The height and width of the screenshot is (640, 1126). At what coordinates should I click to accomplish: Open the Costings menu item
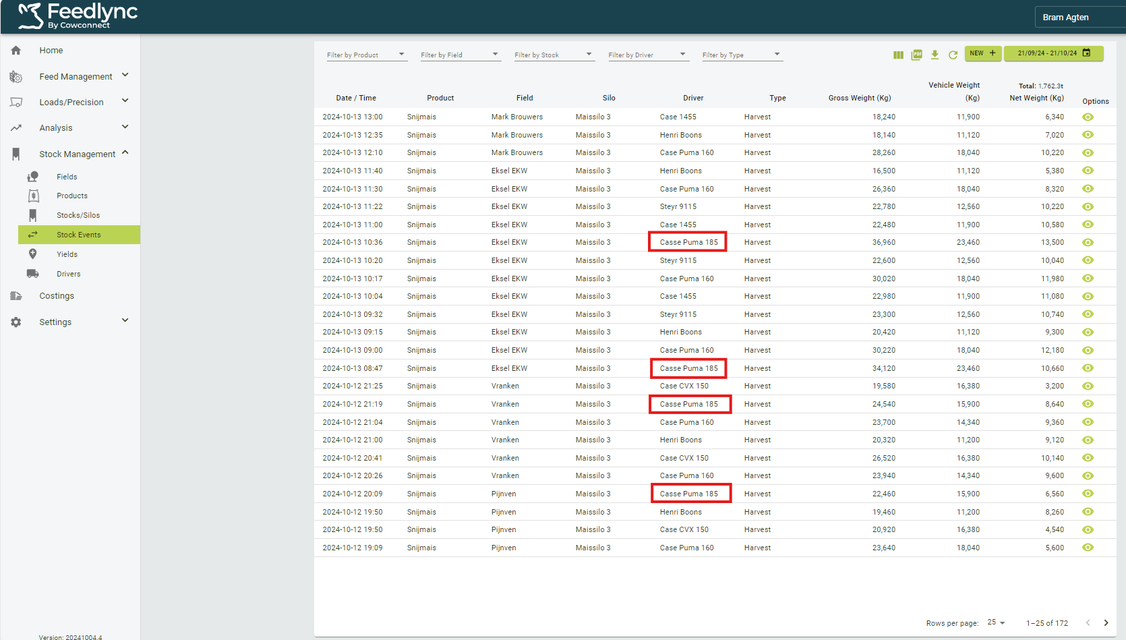tap(57, 296)
